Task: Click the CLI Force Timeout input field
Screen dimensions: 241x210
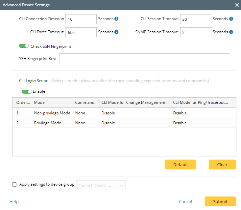Action: tap(81, 32)
